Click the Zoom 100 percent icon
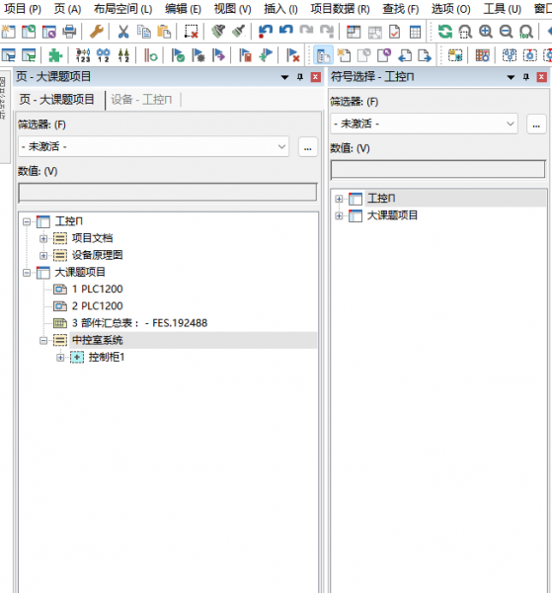 tap(526, 32)
